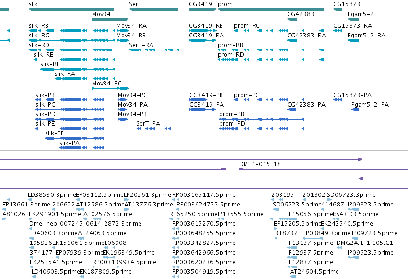Viewport: 408px width, 279px height.
Task: Select the CG42383-RA transcript label
Action: point(307,36)
